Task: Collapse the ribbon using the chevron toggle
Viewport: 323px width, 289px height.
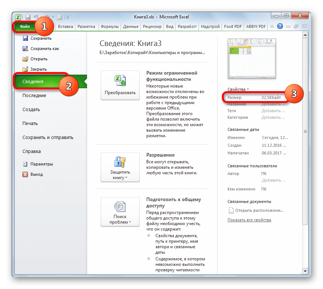Action: tap(272, 26)
